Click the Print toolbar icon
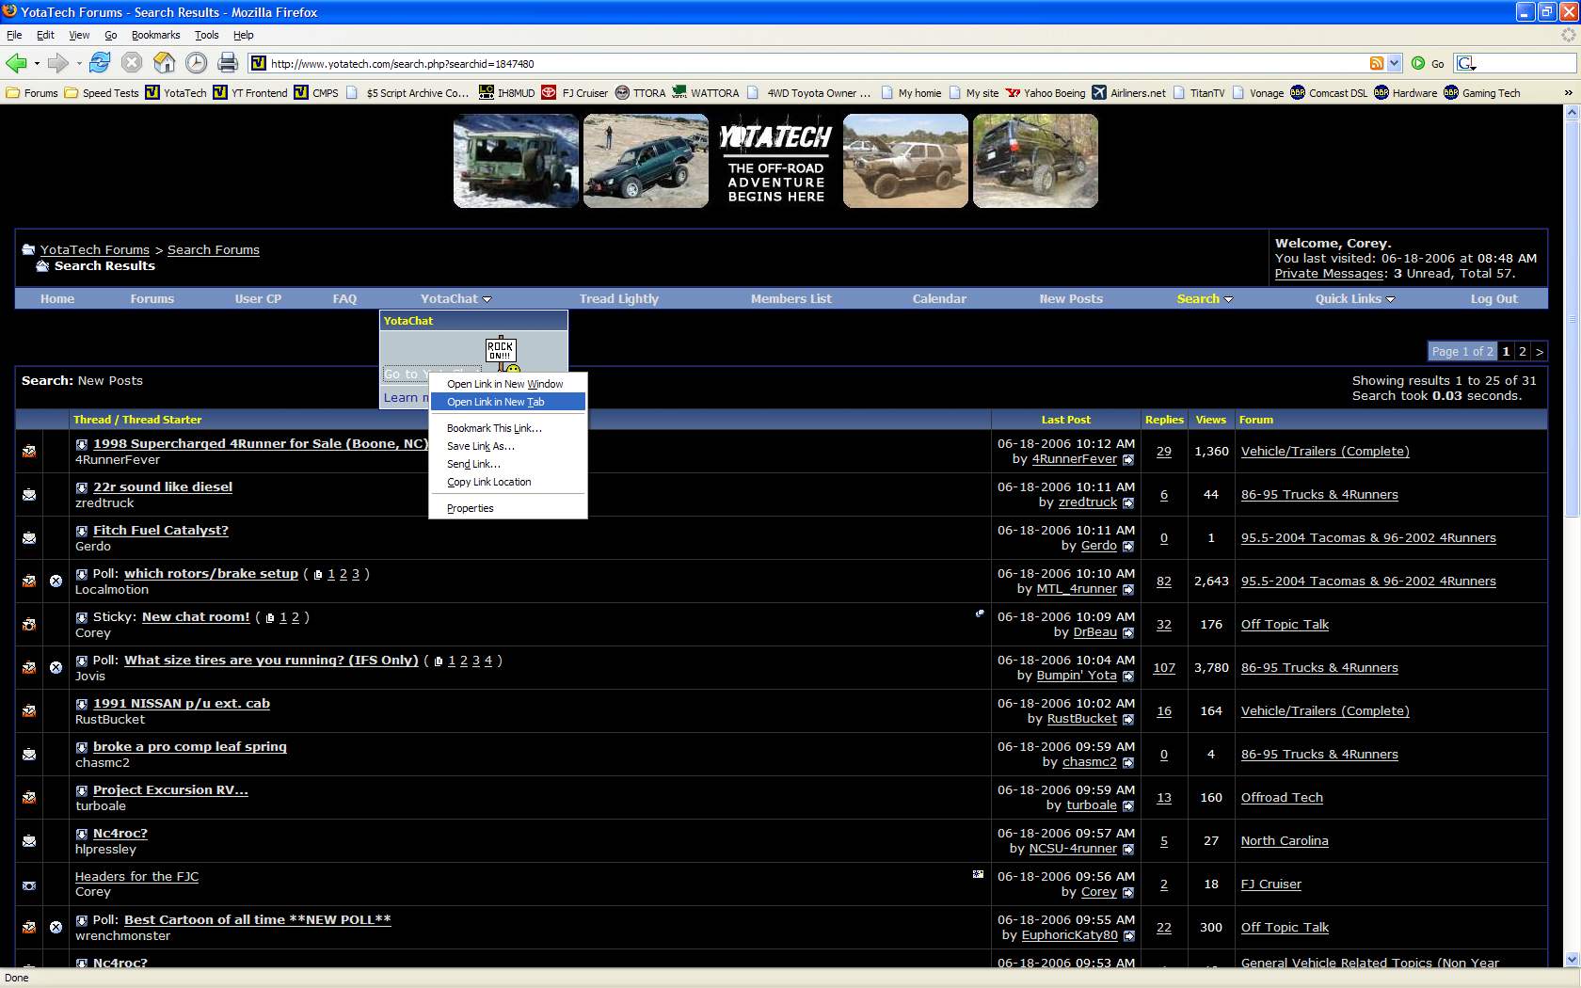The width and height of the screenshot is (1581, 988). click(x=228, y=63)
